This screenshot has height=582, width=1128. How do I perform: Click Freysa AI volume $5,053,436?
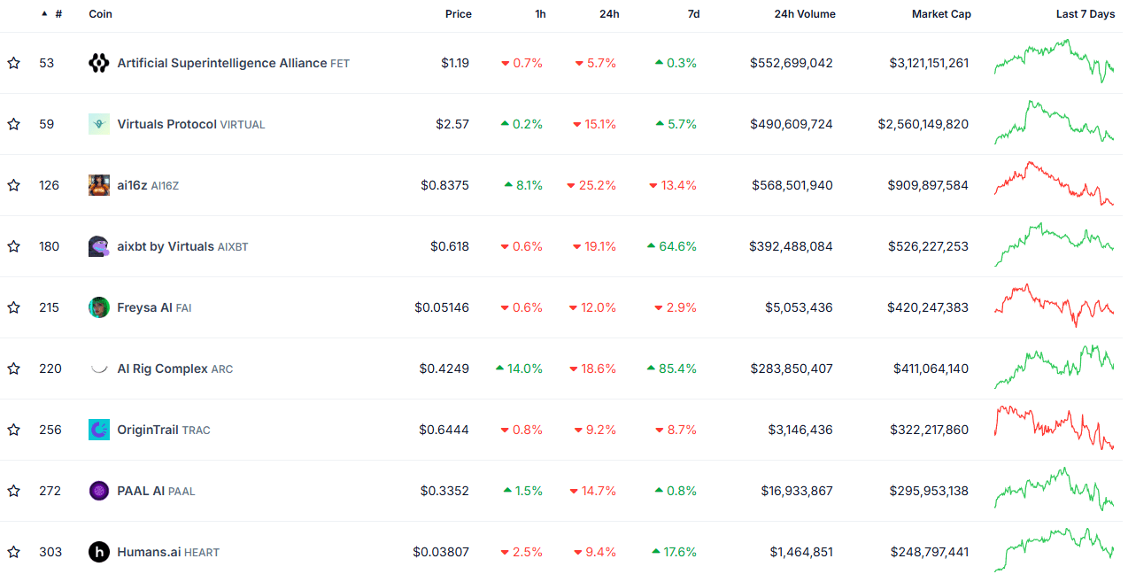800,307
